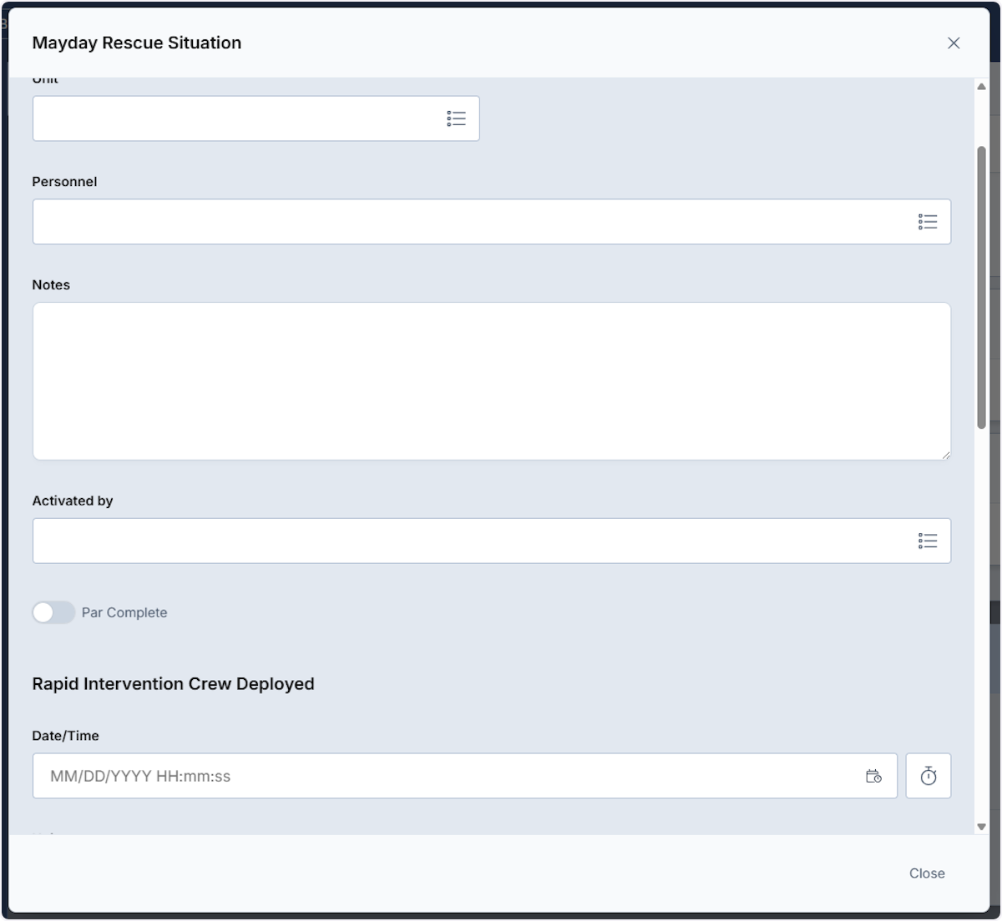Click the scrollbar down arrow
Screen dimensions: 1002x921
(982, 827)
